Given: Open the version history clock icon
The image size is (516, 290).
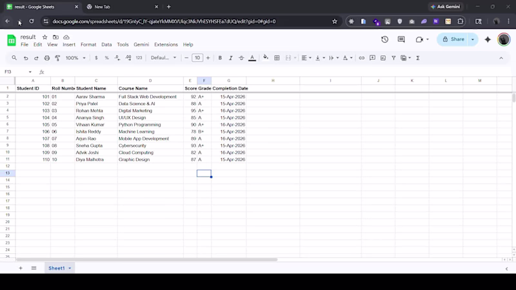Looking at the screenshot, I should click(384, 39).
